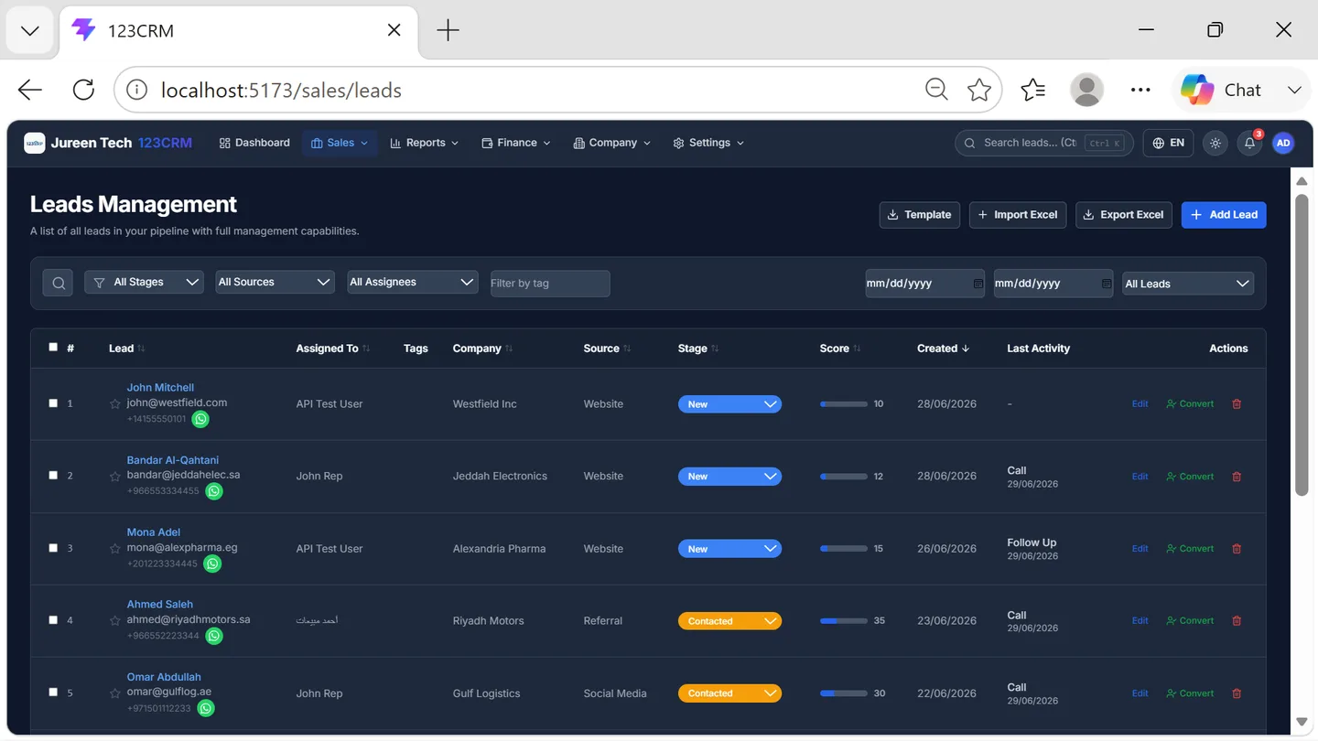Star the Omar Abdullah lead
The image size is (1318, 741).
[x=115, y=693]
